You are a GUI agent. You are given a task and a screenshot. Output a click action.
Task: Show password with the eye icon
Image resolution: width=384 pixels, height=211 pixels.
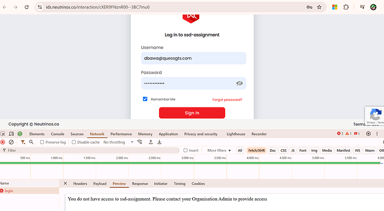(239, 84)
